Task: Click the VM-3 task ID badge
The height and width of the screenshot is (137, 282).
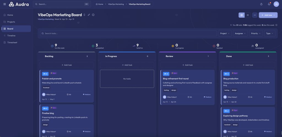Action: (227, 74)
